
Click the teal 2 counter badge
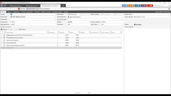[x=137, y=6]
